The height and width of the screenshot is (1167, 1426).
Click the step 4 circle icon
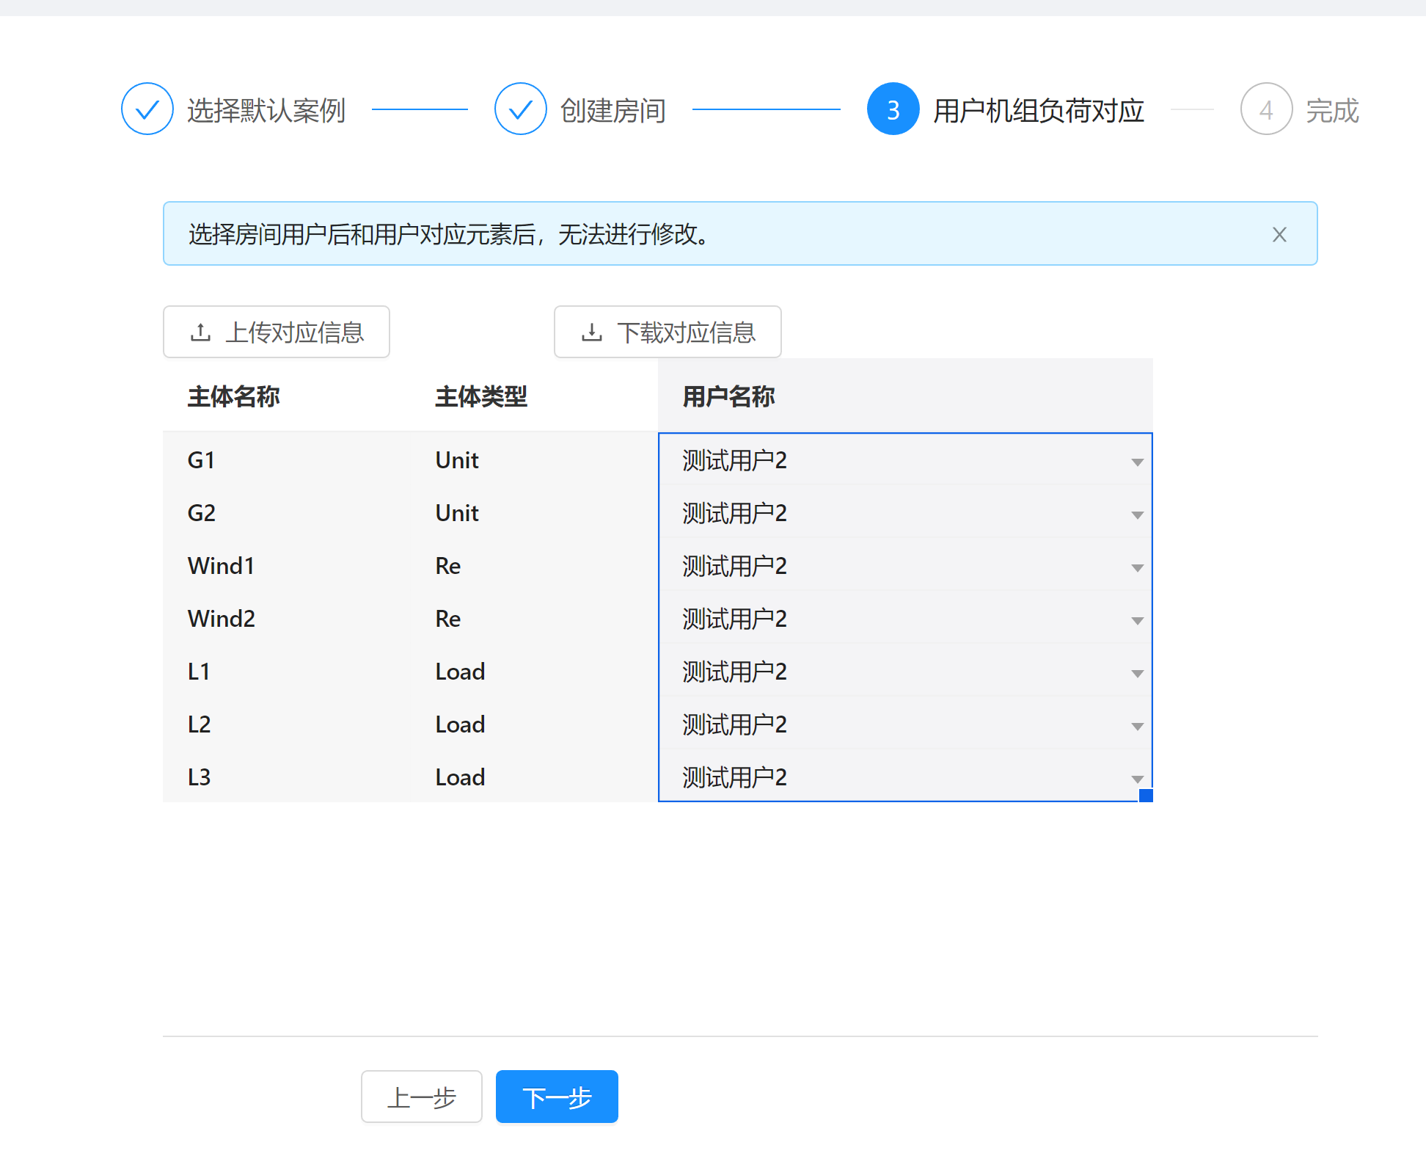[1265, 109]
